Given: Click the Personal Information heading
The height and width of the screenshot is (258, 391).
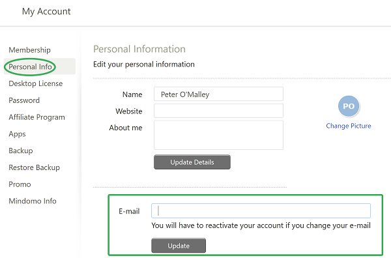Looking at the screenshot, I should [139, 49].
